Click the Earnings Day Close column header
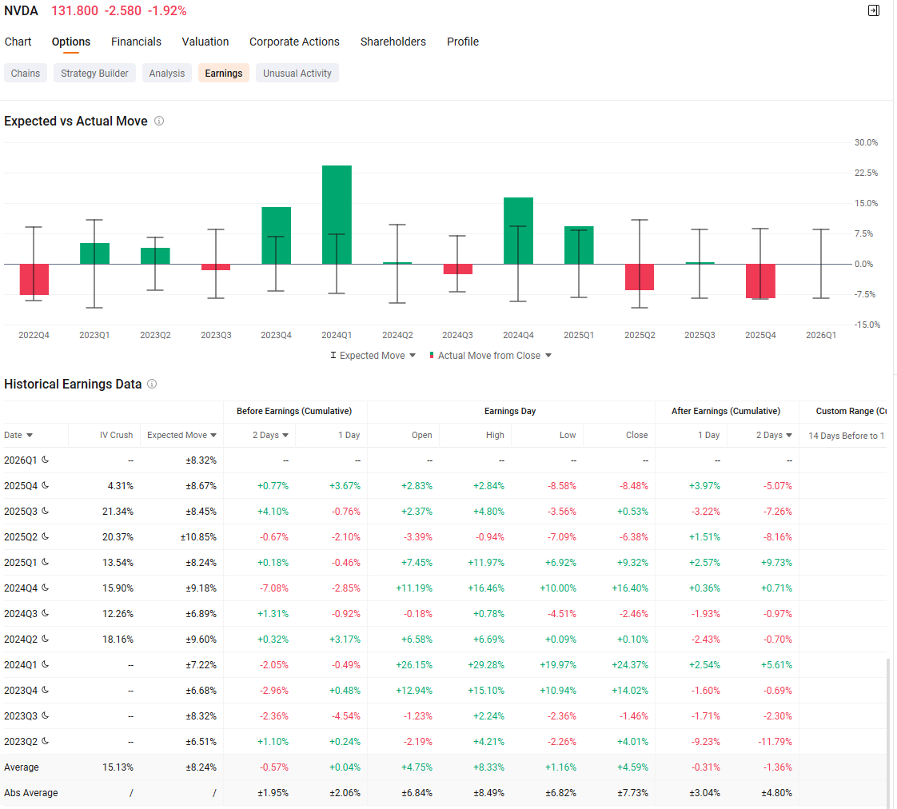This screenshot has width=897, height=809. pyautogui.click(x=636, y=435)
